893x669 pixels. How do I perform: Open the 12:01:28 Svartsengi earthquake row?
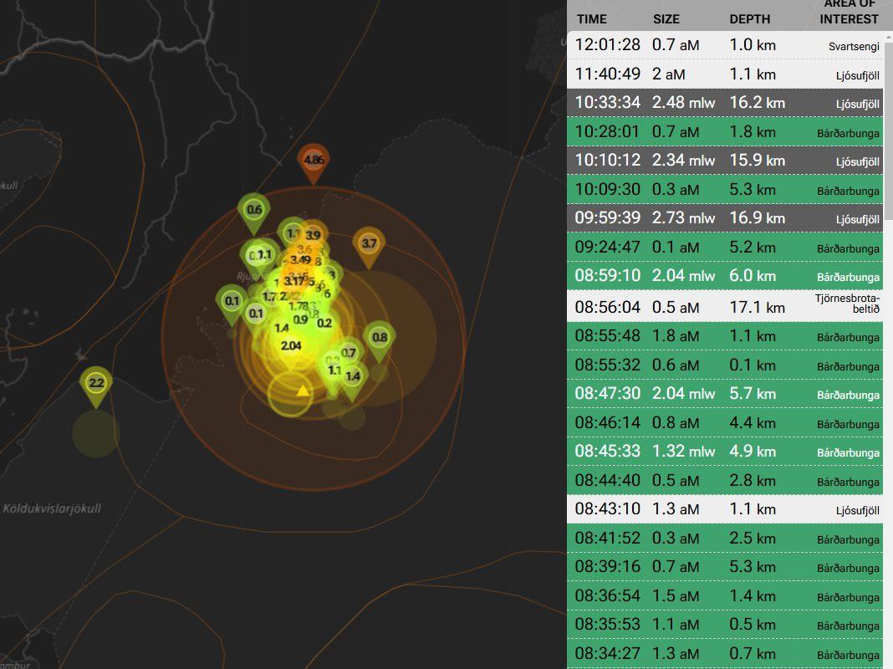point(724,45)
